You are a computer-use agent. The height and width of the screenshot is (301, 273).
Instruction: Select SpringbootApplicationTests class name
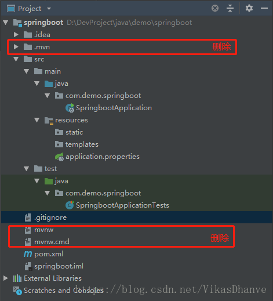(122, 205)
